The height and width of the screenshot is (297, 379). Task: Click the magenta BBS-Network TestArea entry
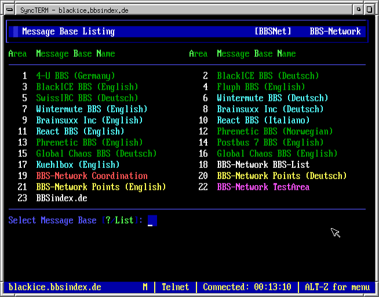click(x=263, y=187)
